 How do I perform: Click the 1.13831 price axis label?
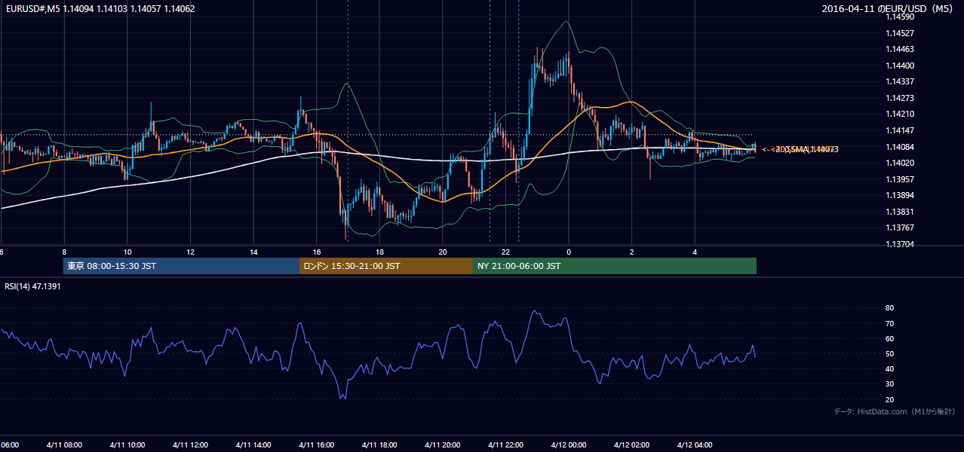point(901,212)
